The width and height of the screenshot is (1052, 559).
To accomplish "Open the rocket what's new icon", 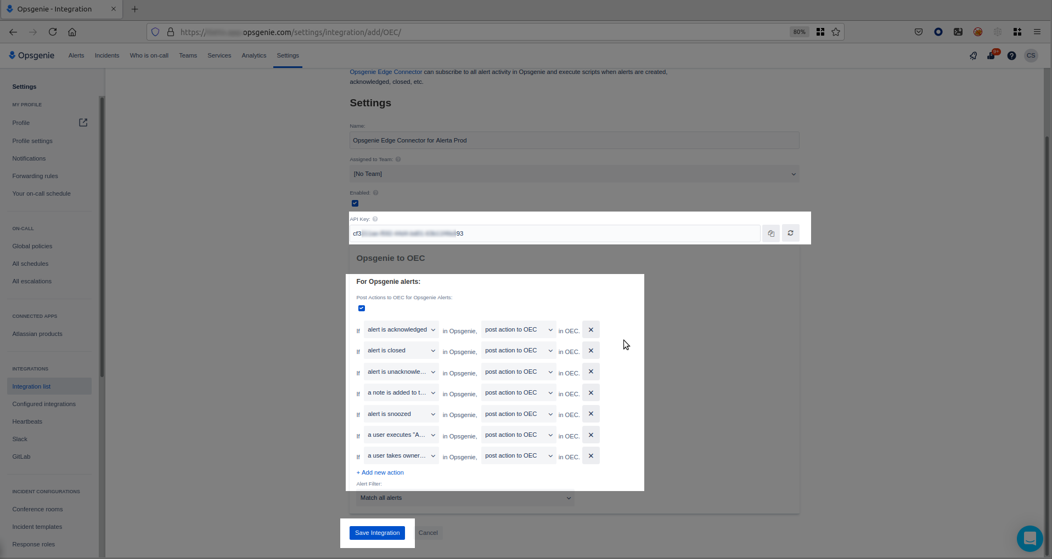I will (x=973, y=55).
